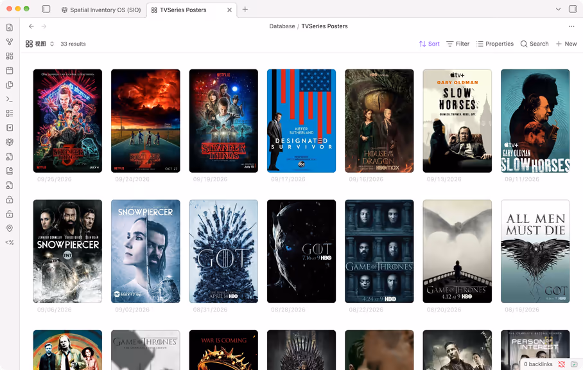
Task: Click the templater <% icon in sidebar
Action: tap(10, 242)
